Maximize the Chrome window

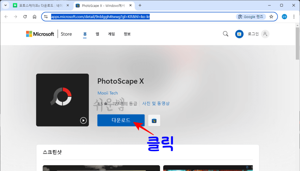tap(281, 5)
